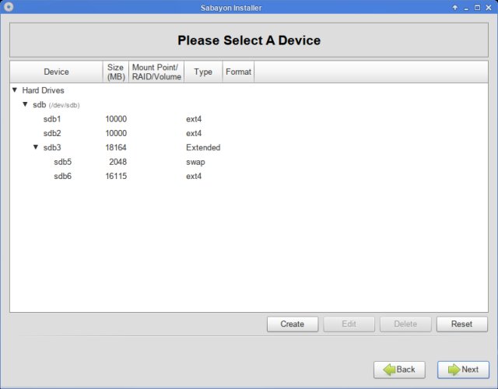The width and height of the screenshot is (498, 389).
Task: Click the 18164 size value
Action: click(x=116, y=148)
